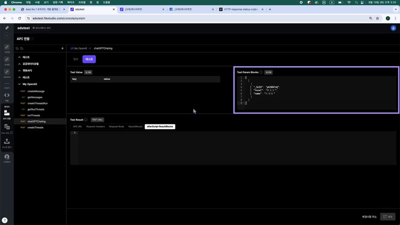Open the Request Headers tab
The image size is (400, 225).
[x=95, y=126]
